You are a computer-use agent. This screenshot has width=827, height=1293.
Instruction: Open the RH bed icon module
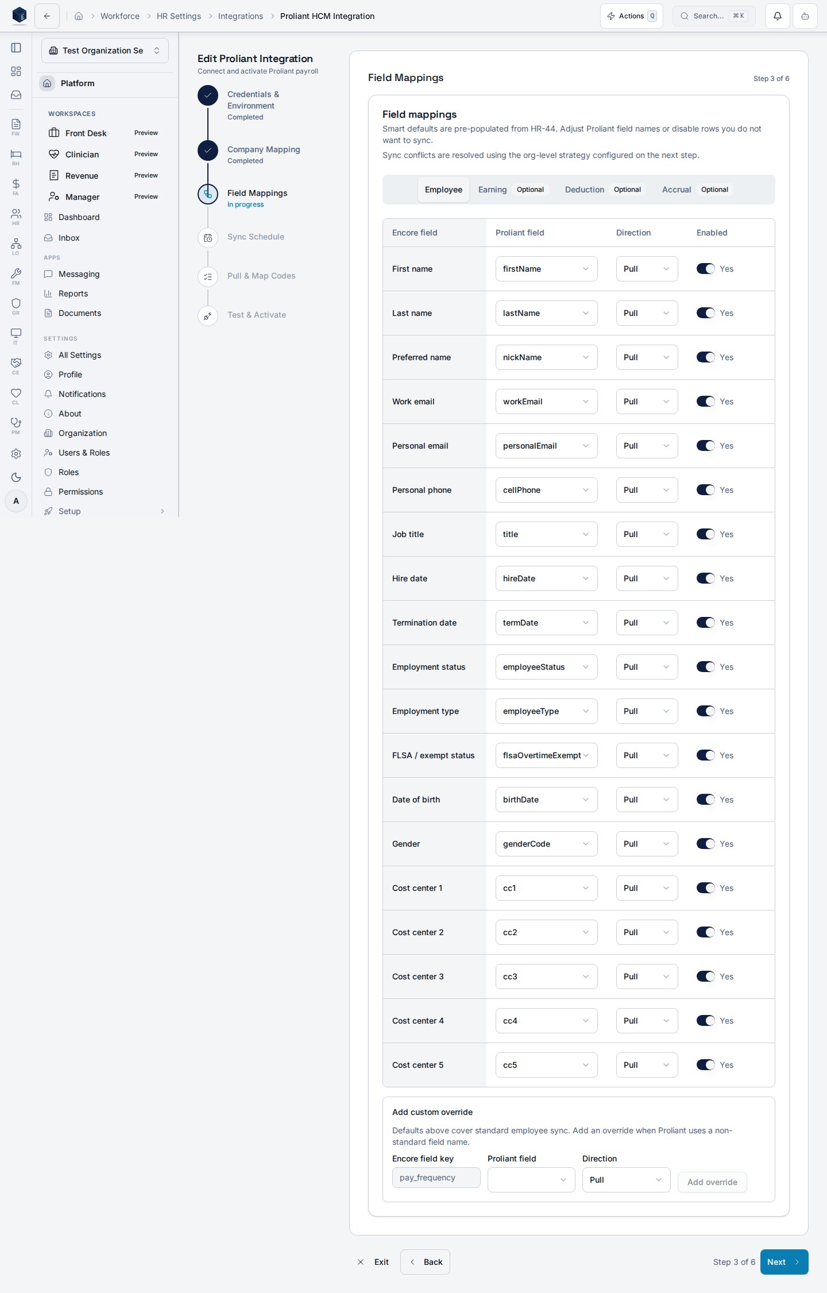(16, 157)
